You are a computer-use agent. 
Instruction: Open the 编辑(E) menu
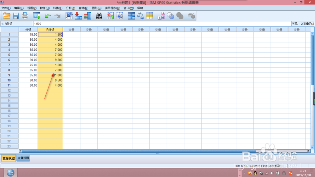pyautogui.click(x=19, y=8)
